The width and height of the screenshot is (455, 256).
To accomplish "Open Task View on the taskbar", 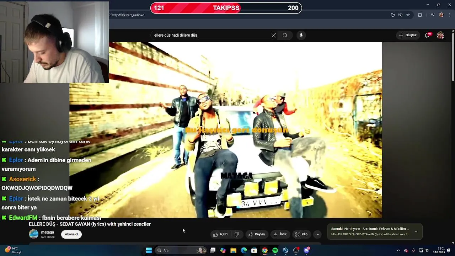I will pyautogui.click(x=213, y=250).
